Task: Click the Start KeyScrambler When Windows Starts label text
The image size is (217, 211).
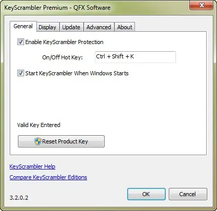Action: point(77,73)
